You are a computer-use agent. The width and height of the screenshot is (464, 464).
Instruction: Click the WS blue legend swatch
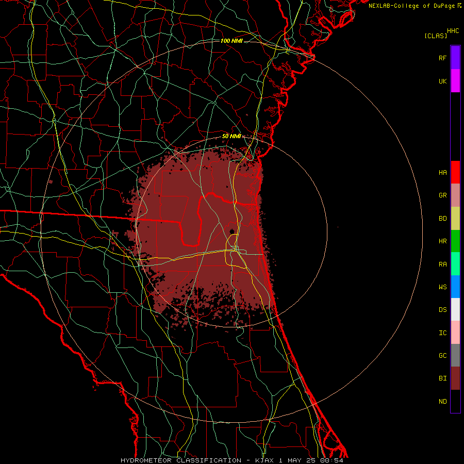(x=455, y=287)
